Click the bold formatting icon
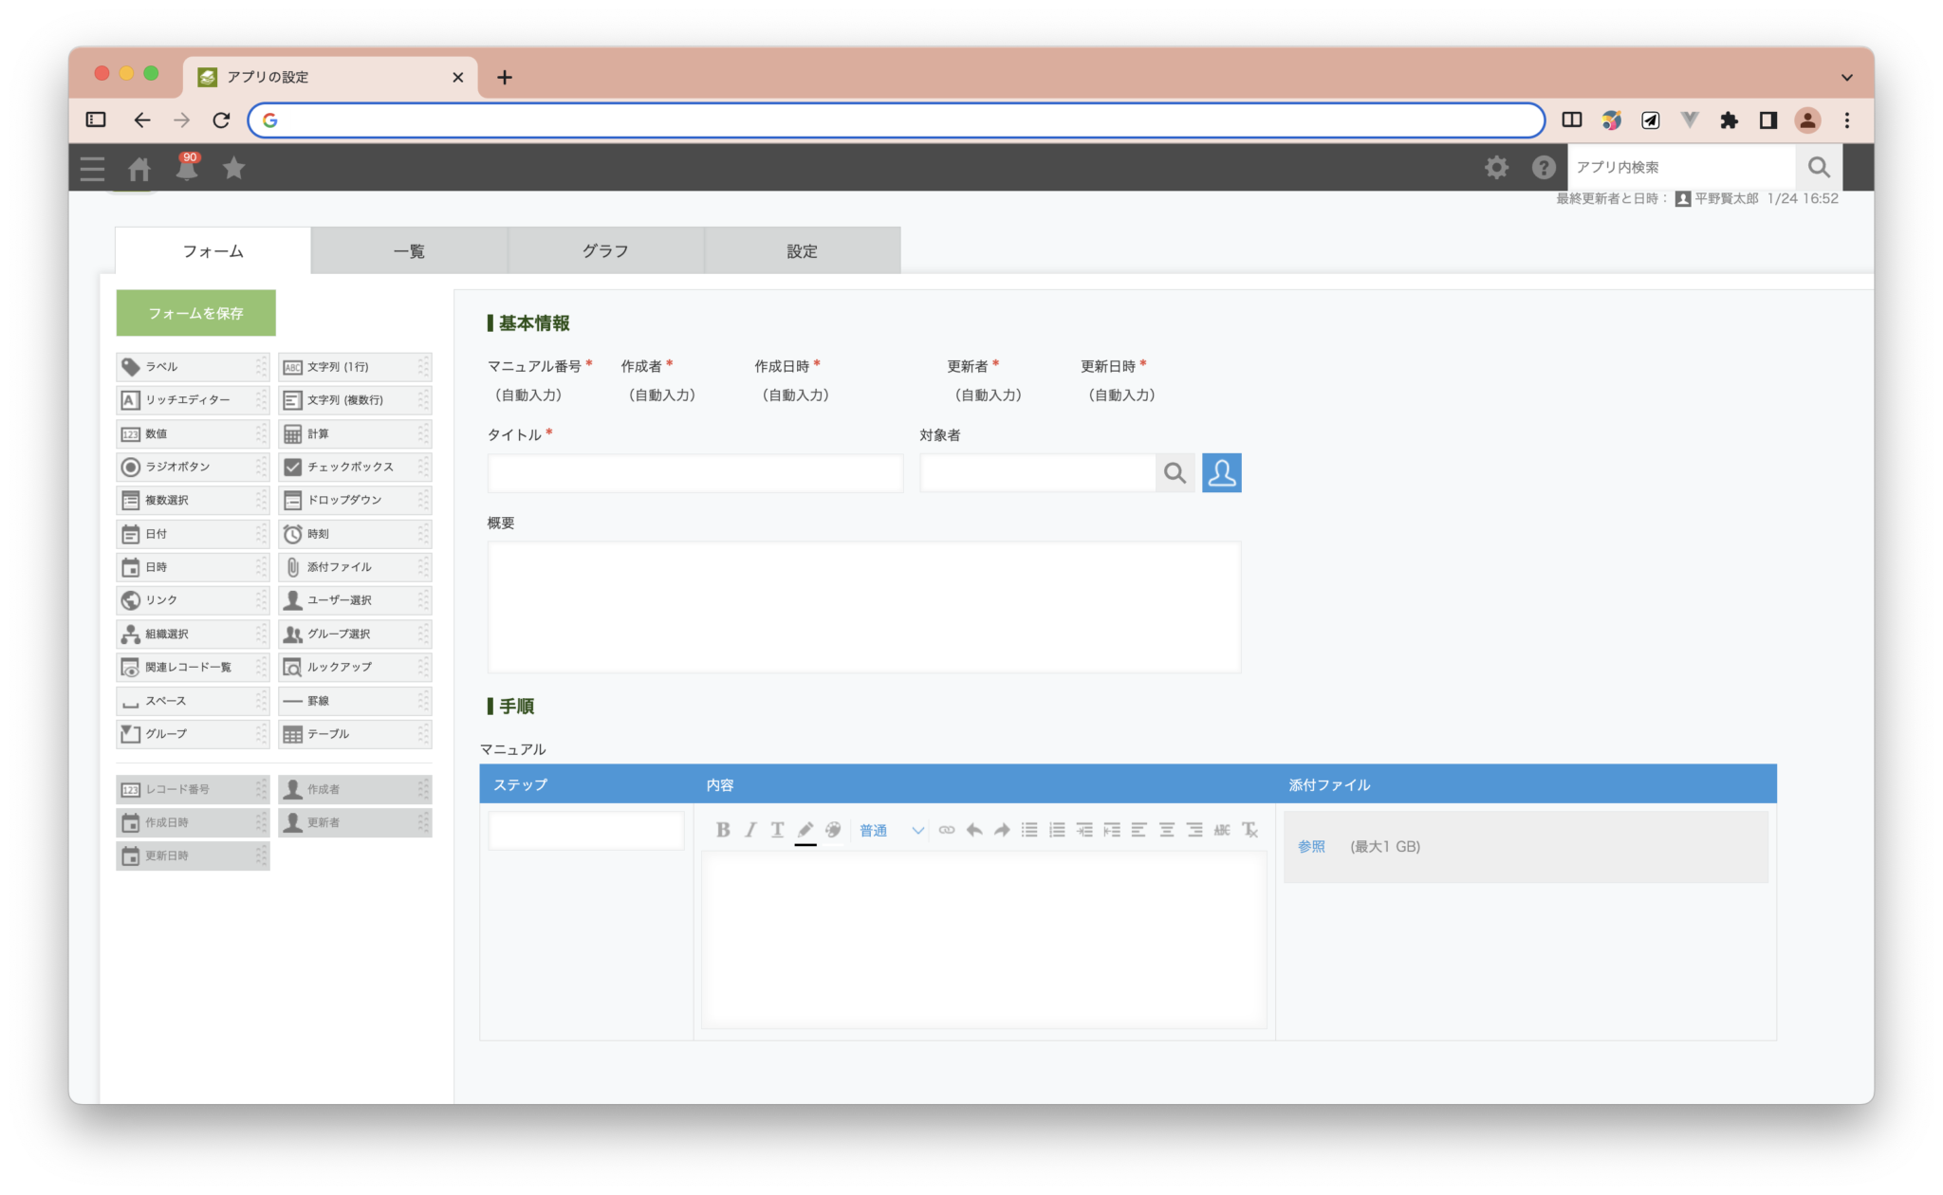 (723, 830)
